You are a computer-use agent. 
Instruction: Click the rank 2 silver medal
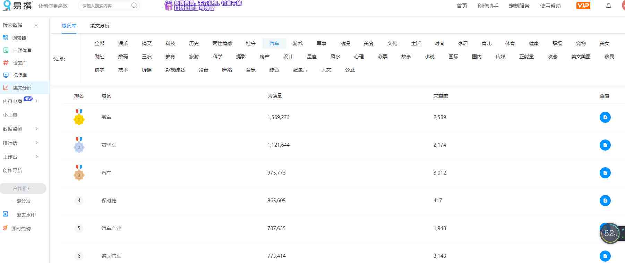click(x=79, y=145)
